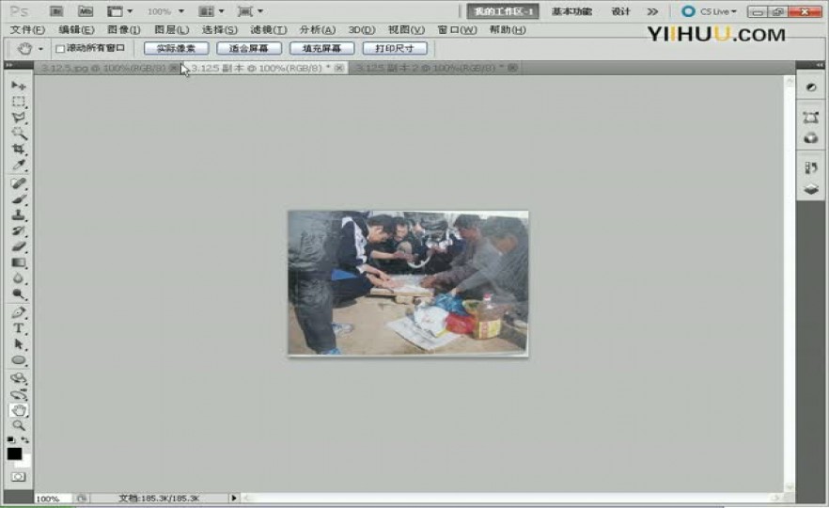Open the Edit menu
Viewport: 829px width, 508px height.
click(x=76, y=30)
